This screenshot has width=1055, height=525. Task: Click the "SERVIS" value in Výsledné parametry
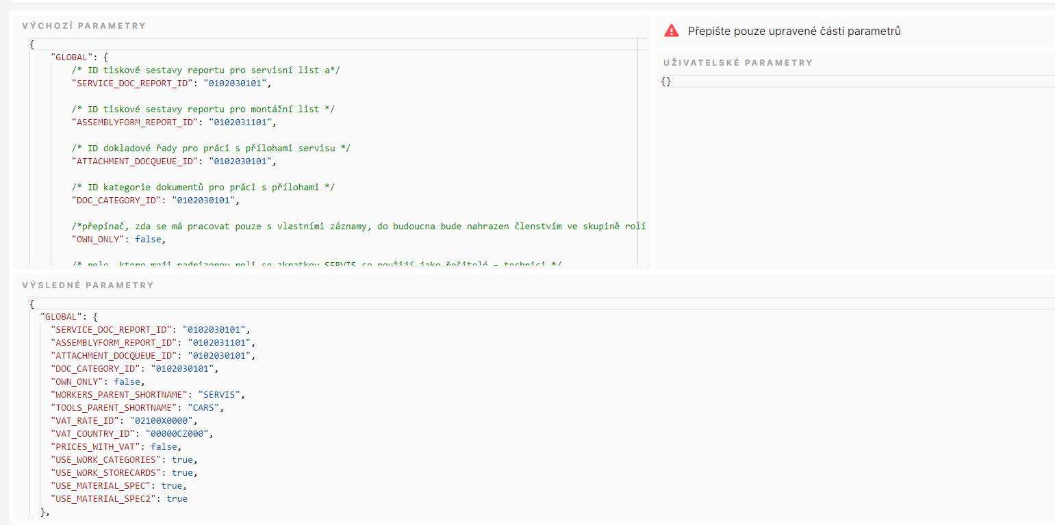tap(220, 395)
